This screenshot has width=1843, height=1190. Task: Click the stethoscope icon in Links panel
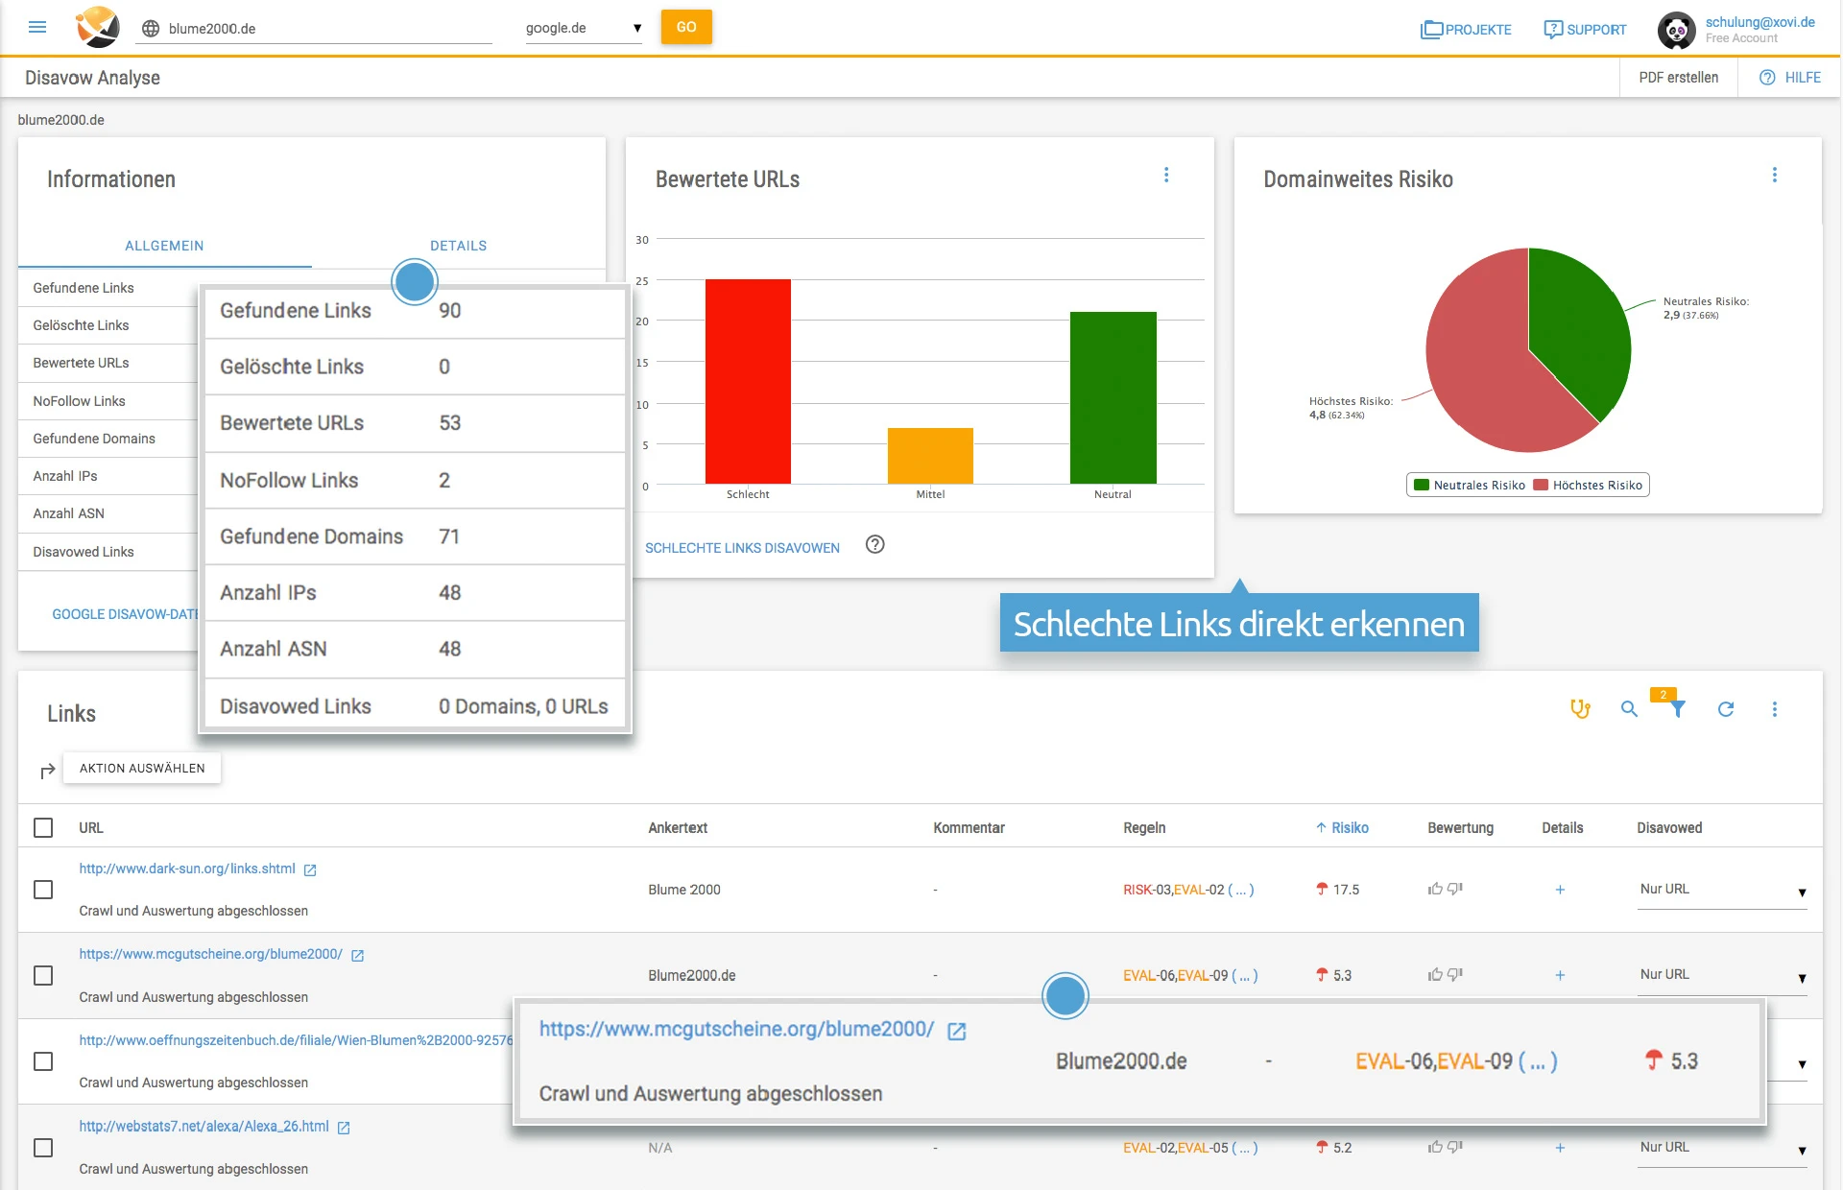click(x=1580, y=709)
